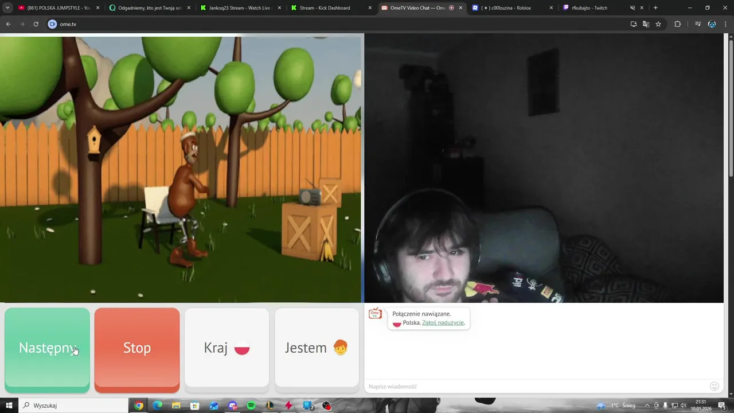View site information icon
Image resolution: width=734 pixels, height=413 pixels.
(x=53, y=24)
